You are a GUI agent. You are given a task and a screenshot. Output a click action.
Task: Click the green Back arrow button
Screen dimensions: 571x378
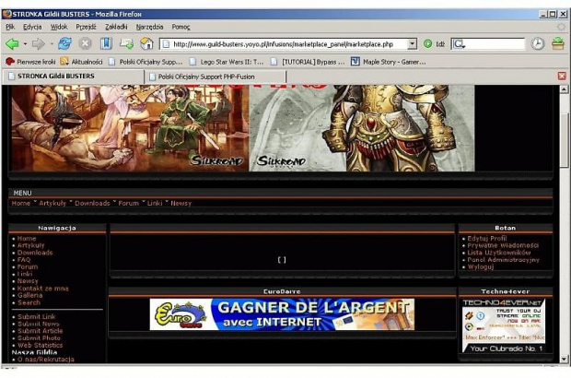(x=12, y=44)
